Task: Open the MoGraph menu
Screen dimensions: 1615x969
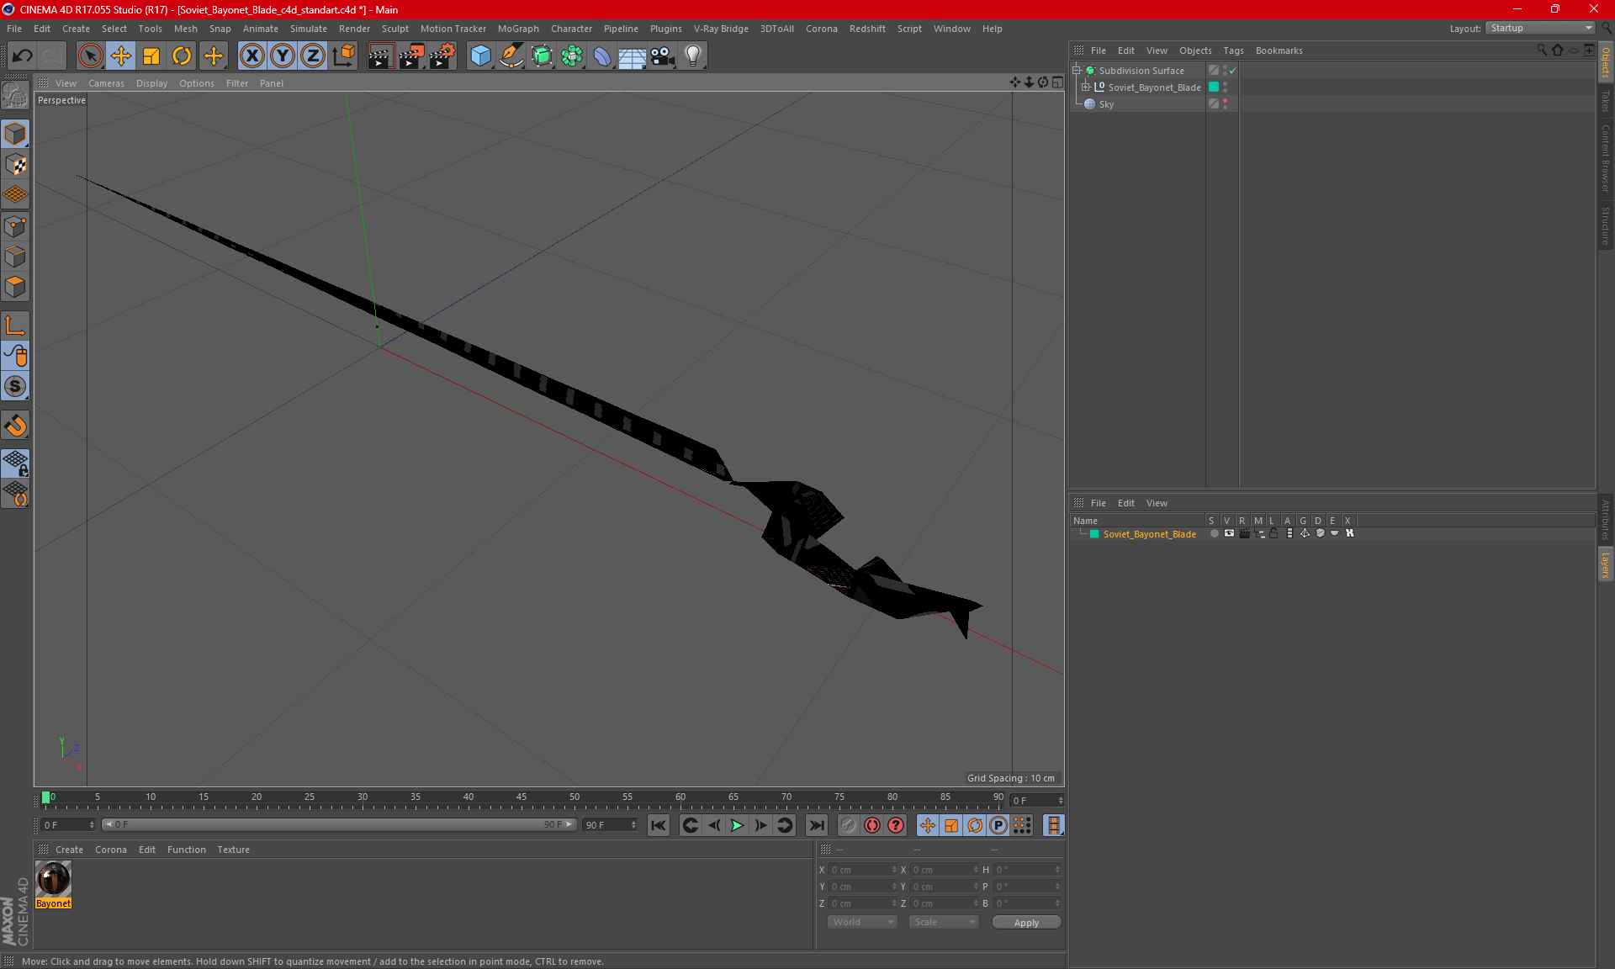Action: pyautogui.click(x=517, y=29)
